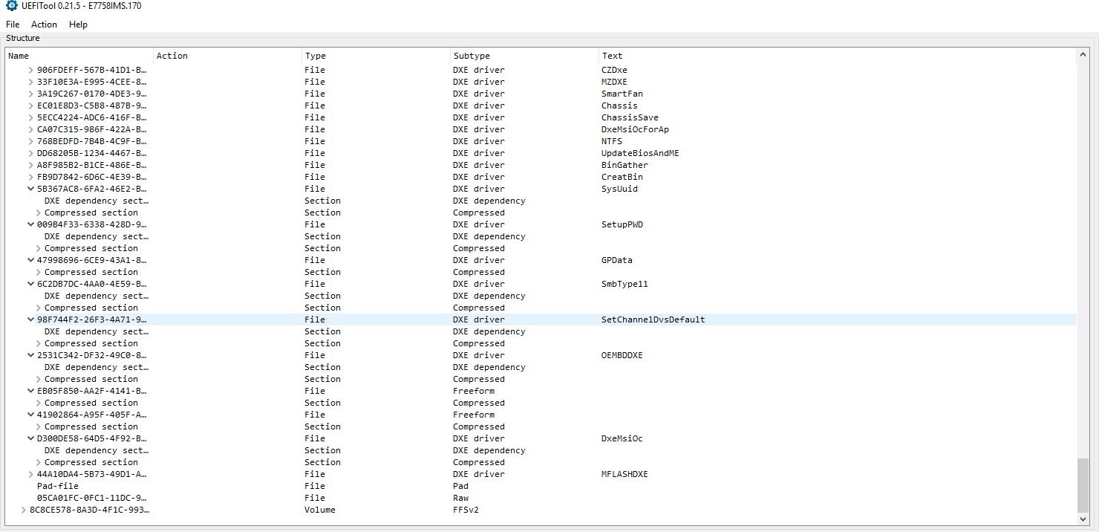Screen dimensions: 1099x532
Task: Sort by the Action column header
Action: point(227,56)
